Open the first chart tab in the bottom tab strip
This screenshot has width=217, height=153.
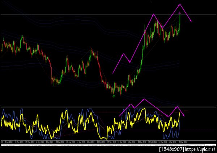pyautogui.click(x=8, y=145)
